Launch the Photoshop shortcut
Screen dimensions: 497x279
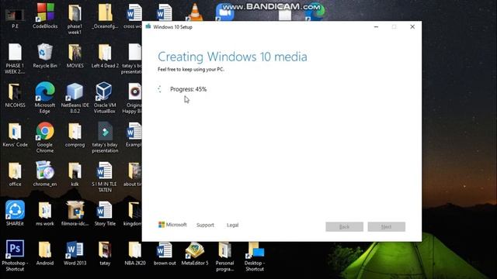15,256
